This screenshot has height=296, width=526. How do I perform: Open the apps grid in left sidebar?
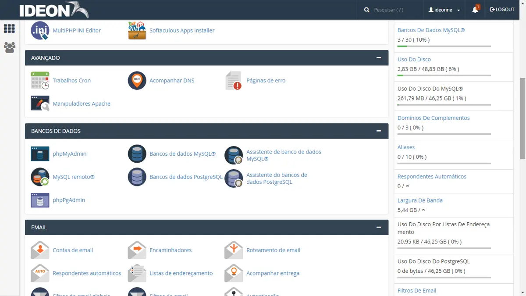click(x=9, y=29)
